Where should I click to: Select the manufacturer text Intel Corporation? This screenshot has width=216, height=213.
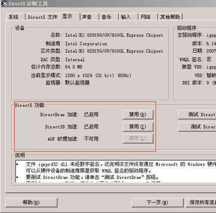click(86, 44)
